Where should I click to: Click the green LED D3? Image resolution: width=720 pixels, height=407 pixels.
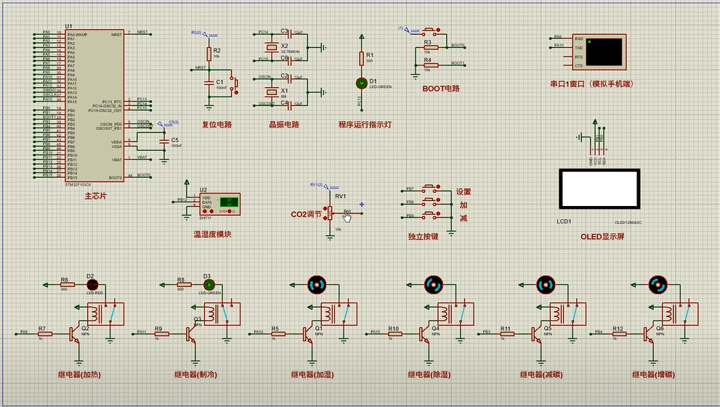[208, 285]
